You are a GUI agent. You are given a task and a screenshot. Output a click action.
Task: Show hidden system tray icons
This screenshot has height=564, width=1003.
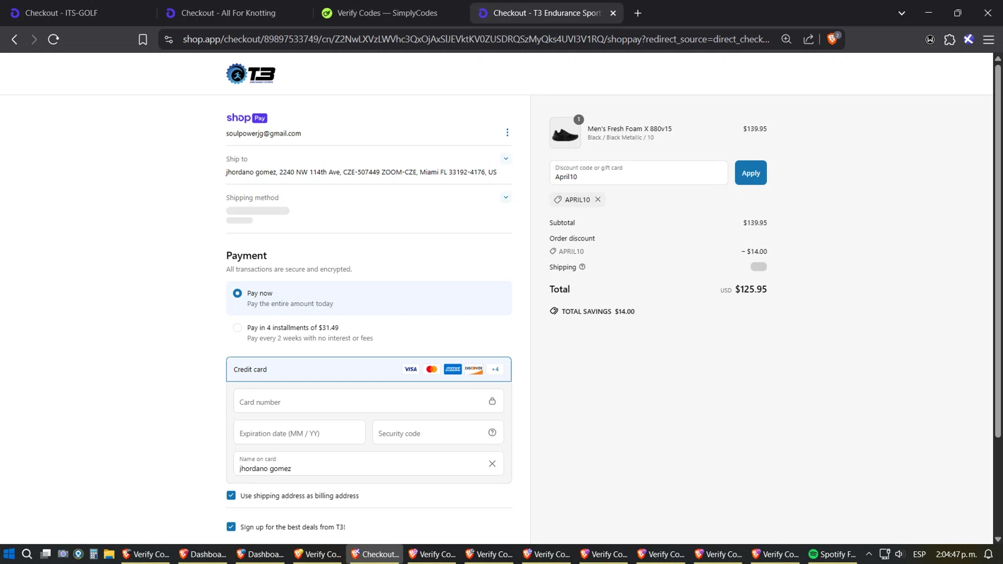pos(869,554)
